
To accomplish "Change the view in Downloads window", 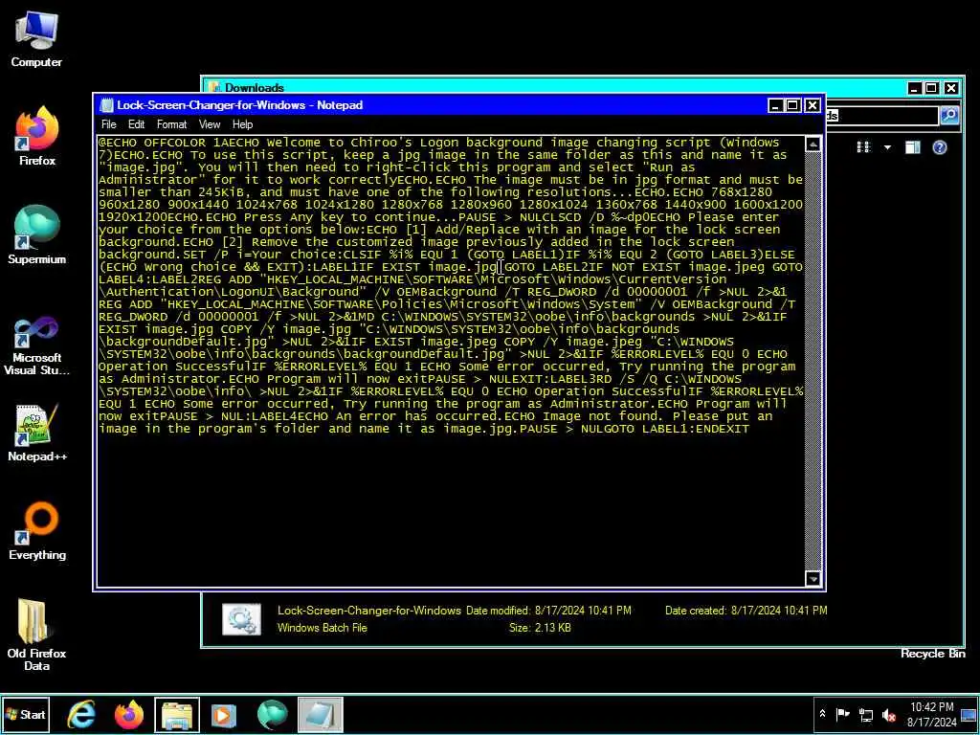I will (863, 147).
